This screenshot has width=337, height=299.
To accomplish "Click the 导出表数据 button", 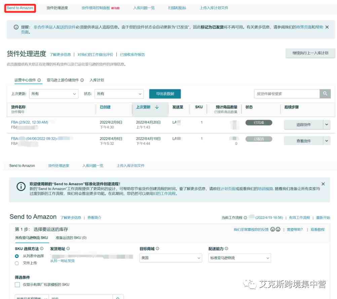I will pyautogui.click(x=165, y=94).
